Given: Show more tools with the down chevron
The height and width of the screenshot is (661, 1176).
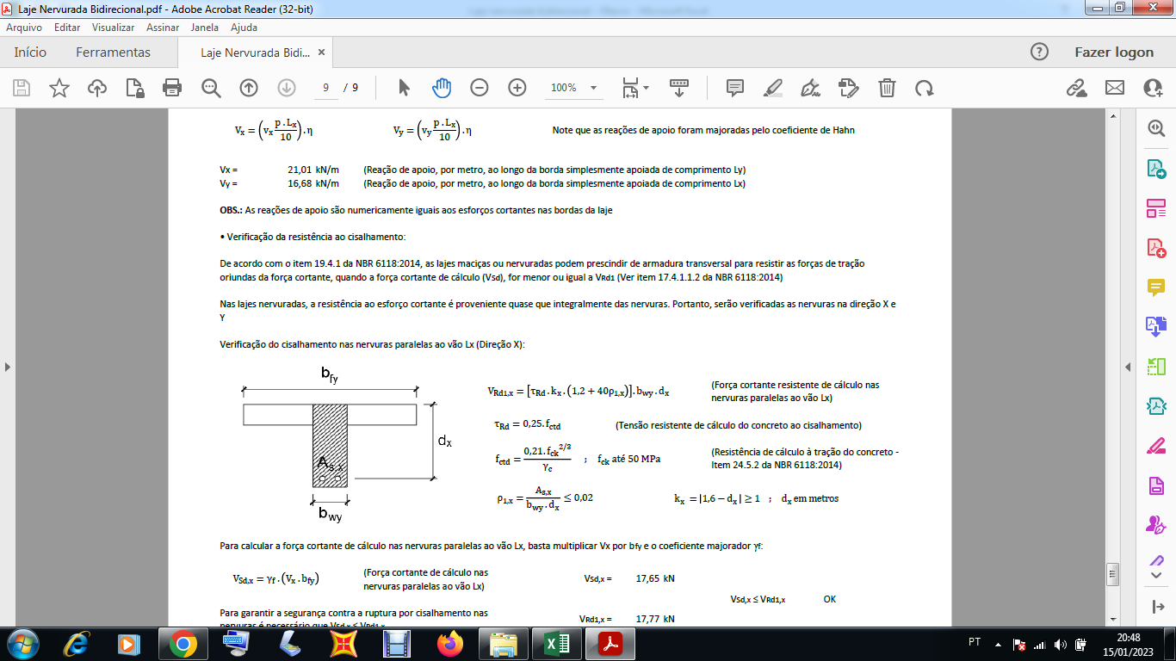Looking at the screenshot, I should tap(1155, 574).
